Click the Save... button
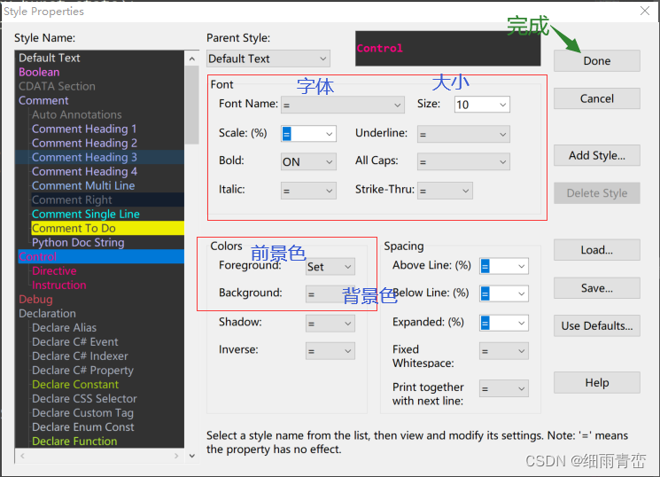This screenshot has width=660, height=477. point(596,288)
